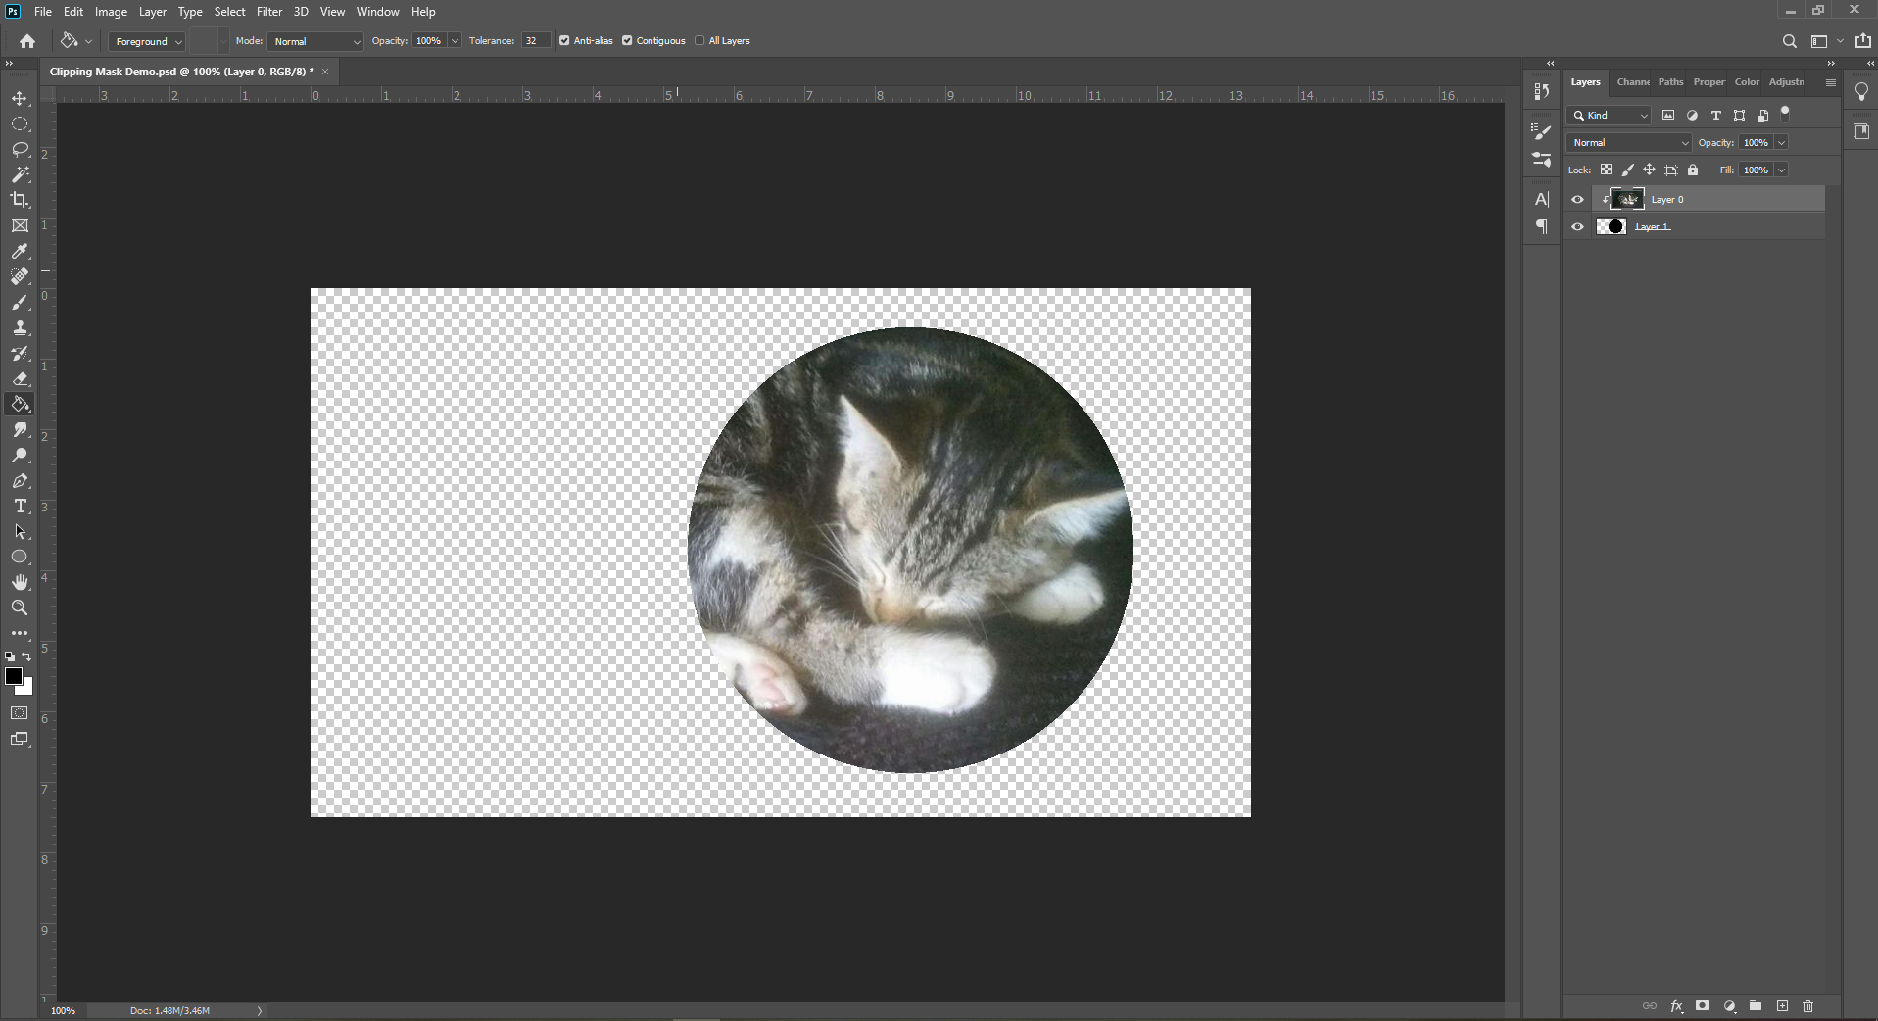Image resolution: width=1878 pixels, height=1021 pixels.
Task: Toggle visibility of Layer 1
Action: click(1577, 226)
